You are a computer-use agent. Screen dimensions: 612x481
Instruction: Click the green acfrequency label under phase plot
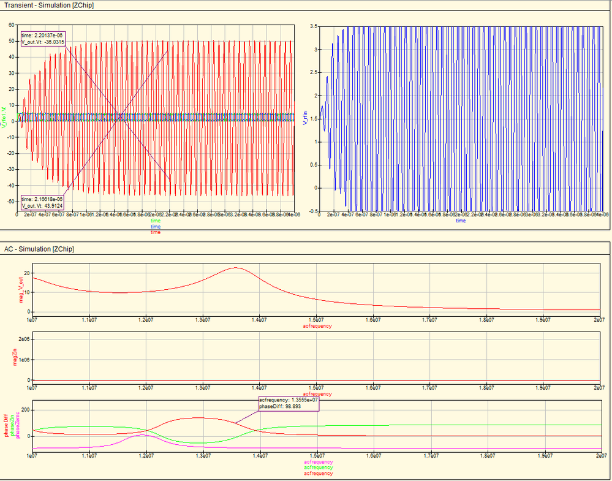[x=318, y=468]
